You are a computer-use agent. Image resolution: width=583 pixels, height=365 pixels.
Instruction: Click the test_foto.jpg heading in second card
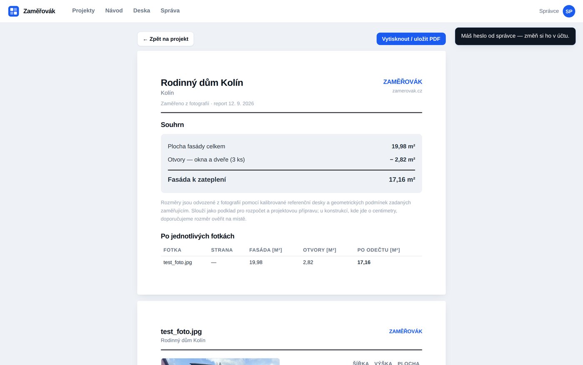(181, 332)
